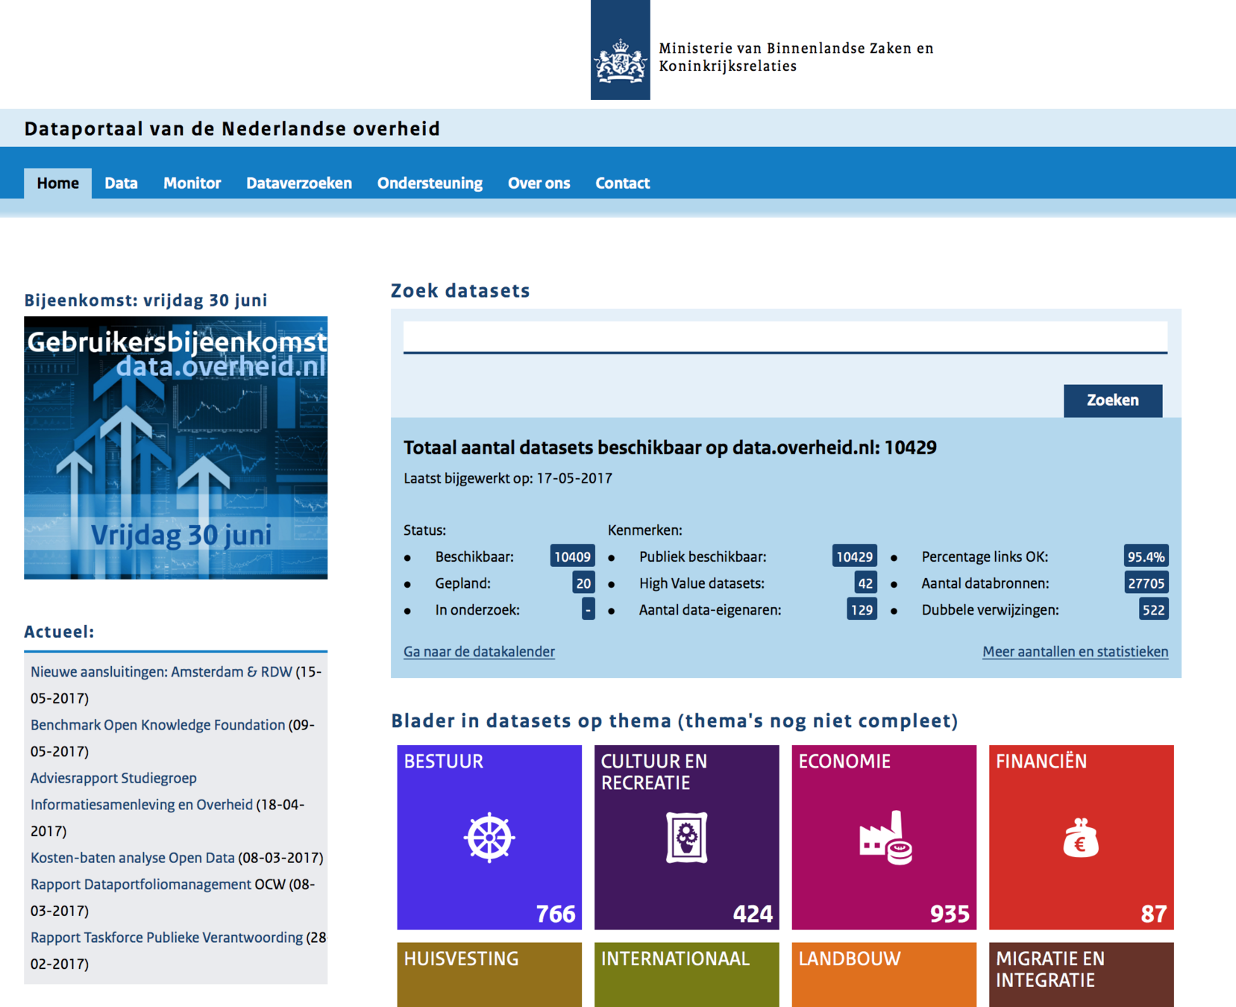The height and width of the screenshot is (1007, 1236).
Task: Focus the Zoek datasets search field
Action: point(785,338)
